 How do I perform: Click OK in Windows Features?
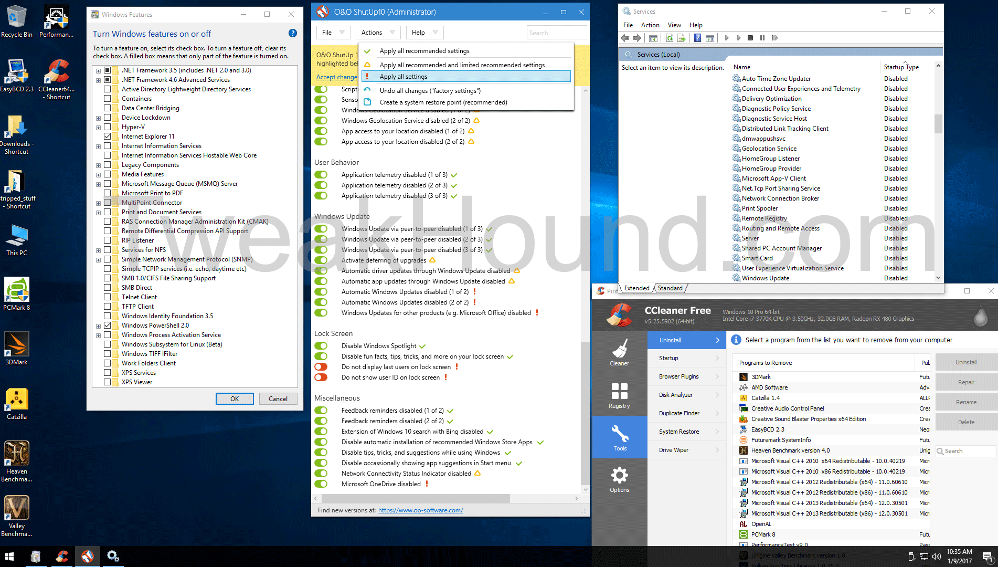(x=235, y=399)
